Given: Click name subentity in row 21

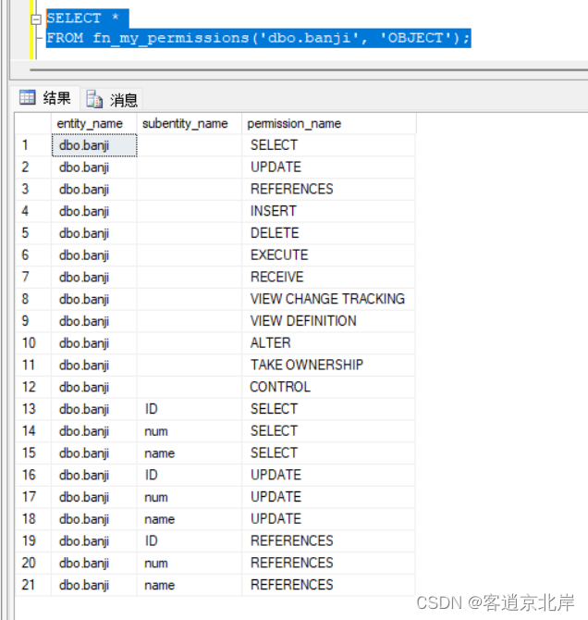Looking at the screenshot, I should pos(190,585).
